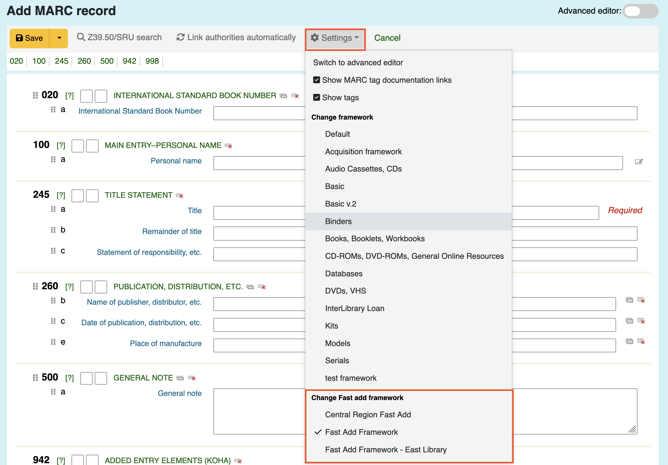The height and width of the screenshot is (465, 668).
Task: Click the clone subfield icon for 260 subfield b
Action: (x=629, y=300)
